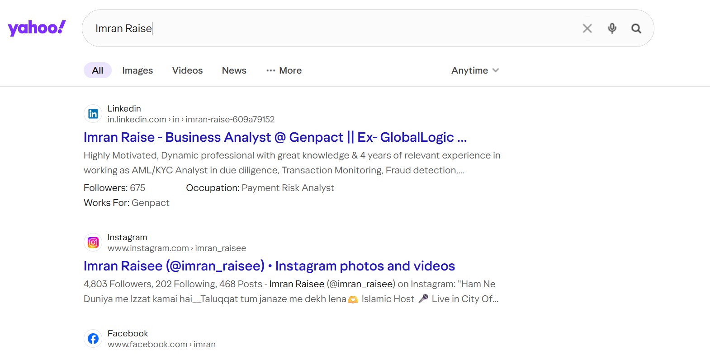Viewport: 710px width, 354px height.
Task: Open the More search categories menu
Action: (x=290, y=70)
